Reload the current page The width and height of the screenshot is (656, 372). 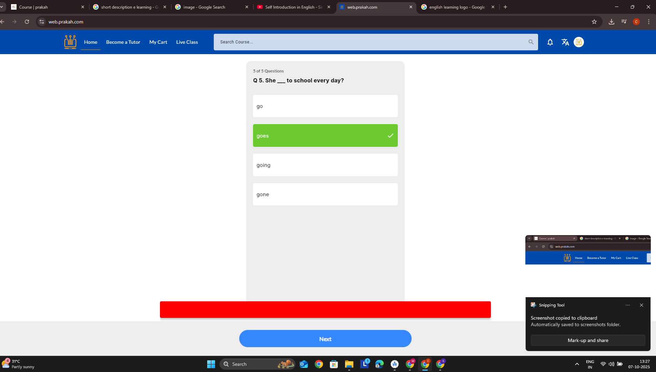tap(27, 22)
